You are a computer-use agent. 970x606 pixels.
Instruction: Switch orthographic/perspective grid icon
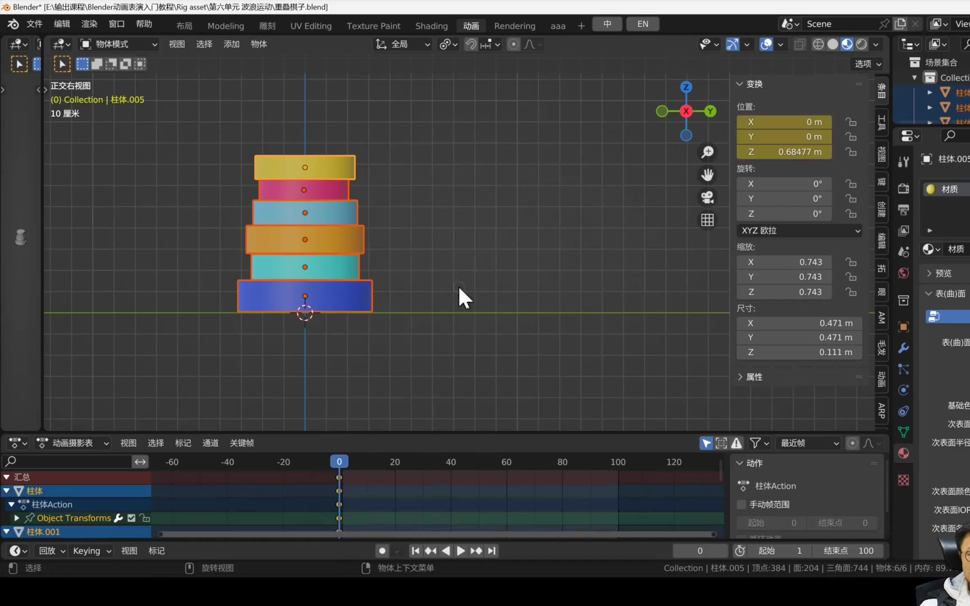tap(707, 220)
